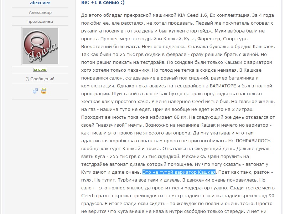Click the name 'Александр' under username
Screen dimensions: 285x214
point(40,12)
